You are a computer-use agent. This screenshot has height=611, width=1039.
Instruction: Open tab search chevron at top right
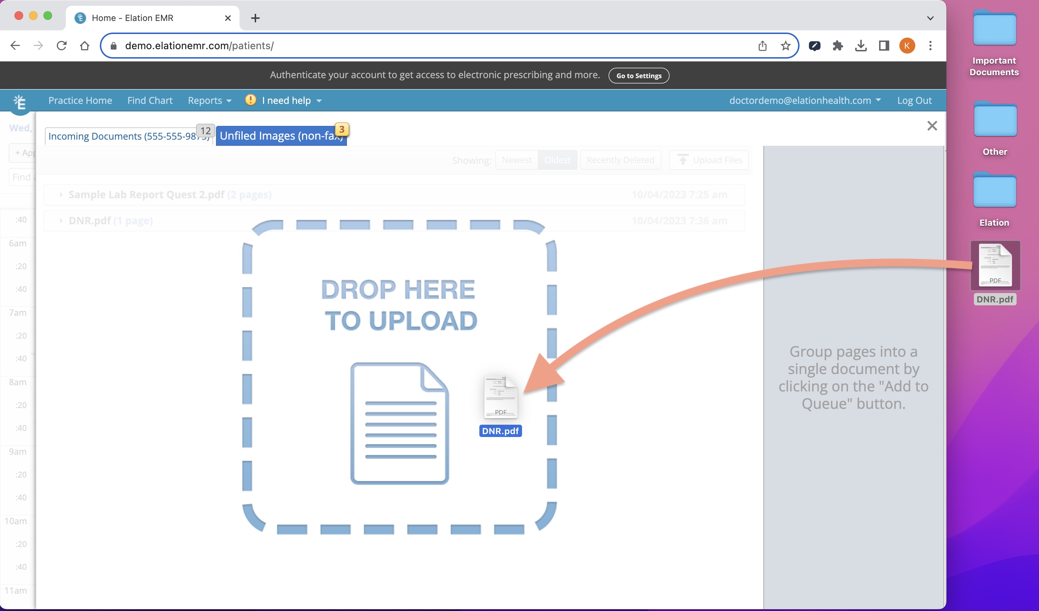(930, 18)
